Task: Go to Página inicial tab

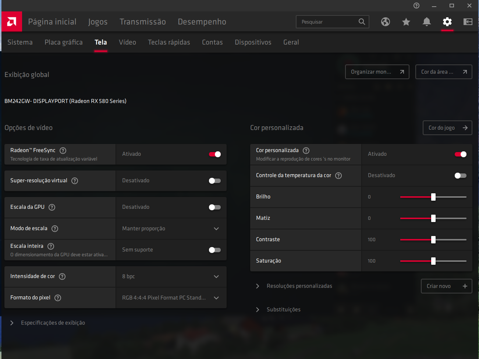Action: (x=52, y=22)
